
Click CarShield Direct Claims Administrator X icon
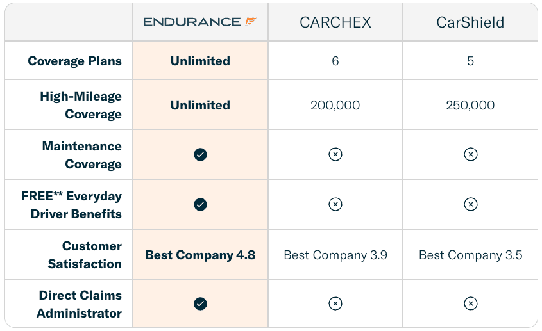(470, 303)
